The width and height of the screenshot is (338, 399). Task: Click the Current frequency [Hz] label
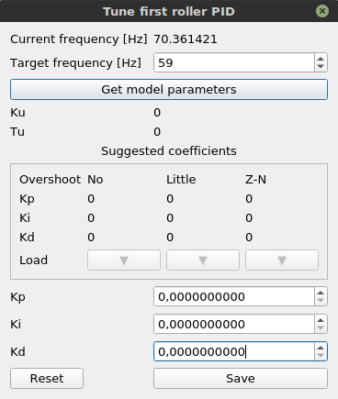tap(79, 39)
